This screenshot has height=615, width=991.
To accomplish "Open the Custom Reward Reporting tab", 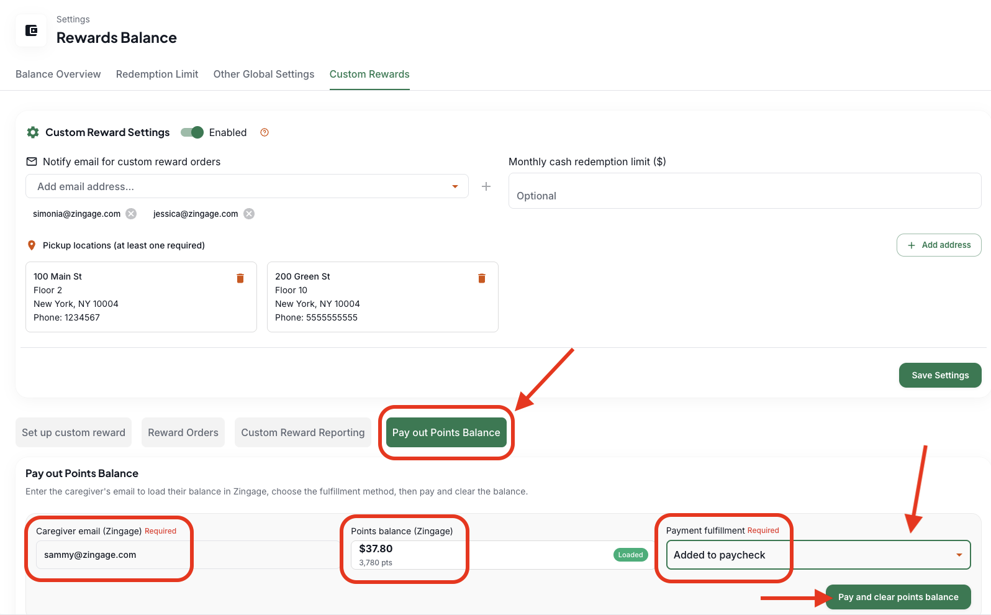I will point(303,432).
